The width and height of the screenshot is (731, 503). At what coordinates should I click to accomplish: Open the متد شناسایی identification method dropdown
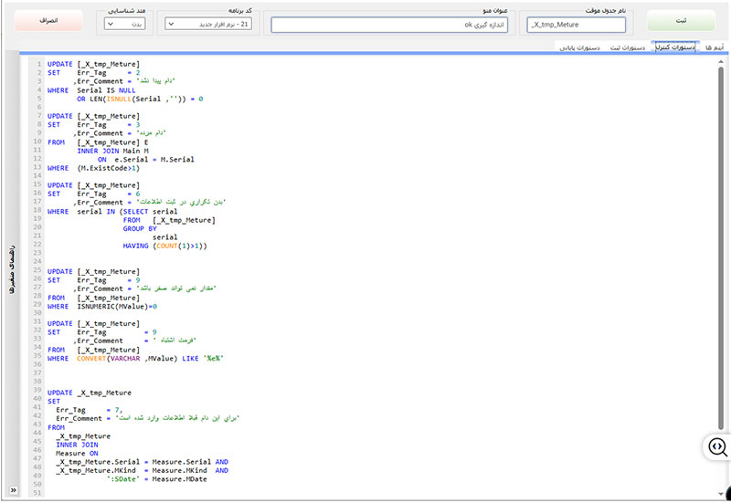click(124, 24)
